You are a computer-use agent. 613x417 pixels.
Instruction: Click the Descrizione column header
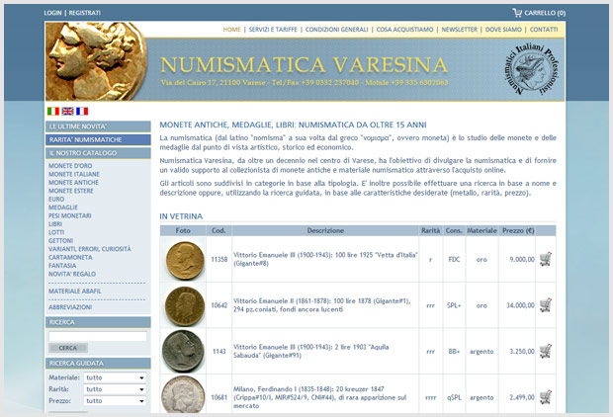[325, 230]
